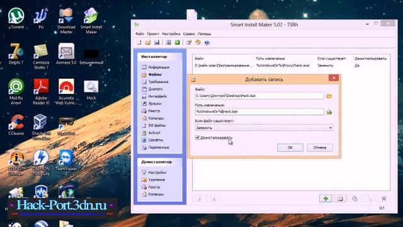Select the Smart Install Maker desktop shortcut
The height and width of the screenshot is (227, 403).
[91, 21]
